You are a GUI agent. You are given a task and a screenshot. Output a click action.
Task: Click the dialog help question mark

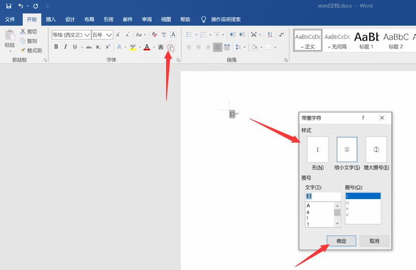tap(363, 118)
